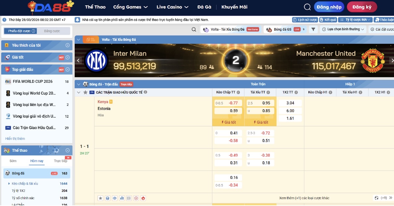The width and height of the screenshot is (394, 206).
Task: Click Hiển thị thêm link
Action: [15, 139]
